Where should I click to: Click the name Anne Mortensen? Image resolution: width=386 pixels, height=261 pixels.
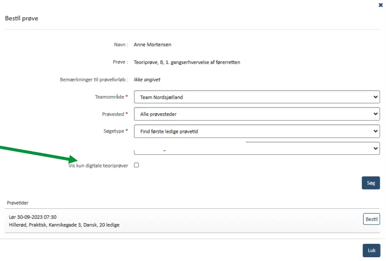pos(152,45)
